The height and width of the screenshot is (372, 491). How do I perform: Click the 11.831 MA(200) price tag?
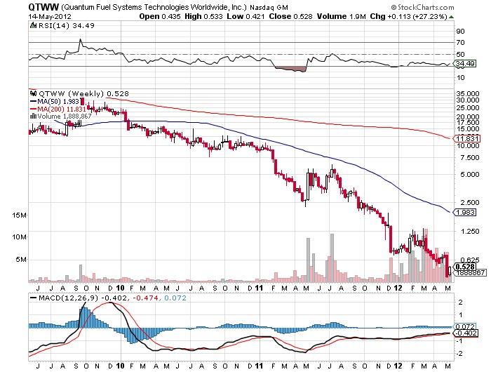click(x=467, y=138)
